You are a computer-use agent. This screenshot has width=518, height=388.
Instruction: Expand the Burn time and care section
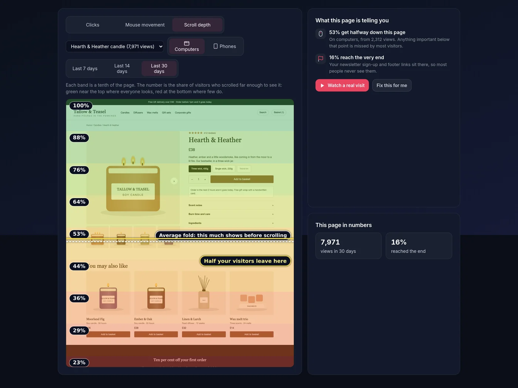tap(231, 214)
